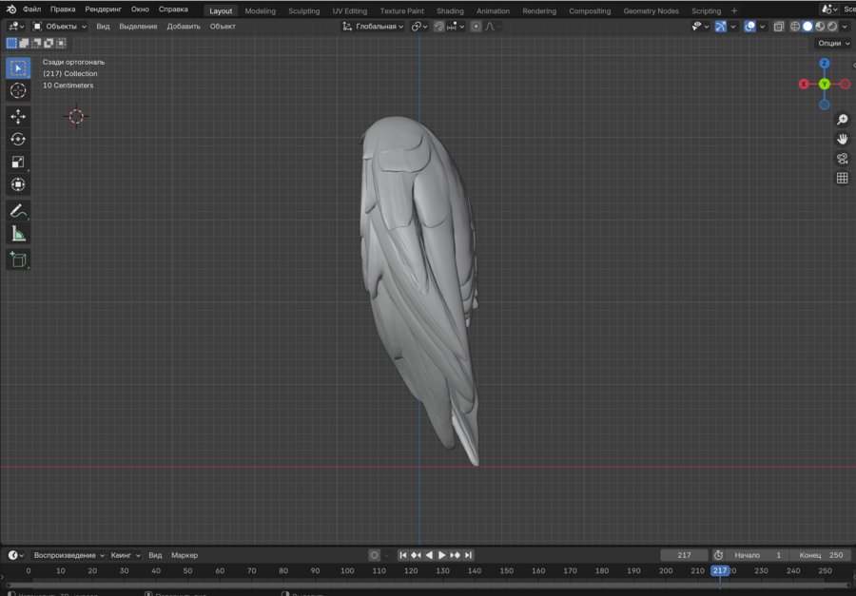Open the Объекты mode dropdown
Screen dimensions: 856x596
[60, 27]
